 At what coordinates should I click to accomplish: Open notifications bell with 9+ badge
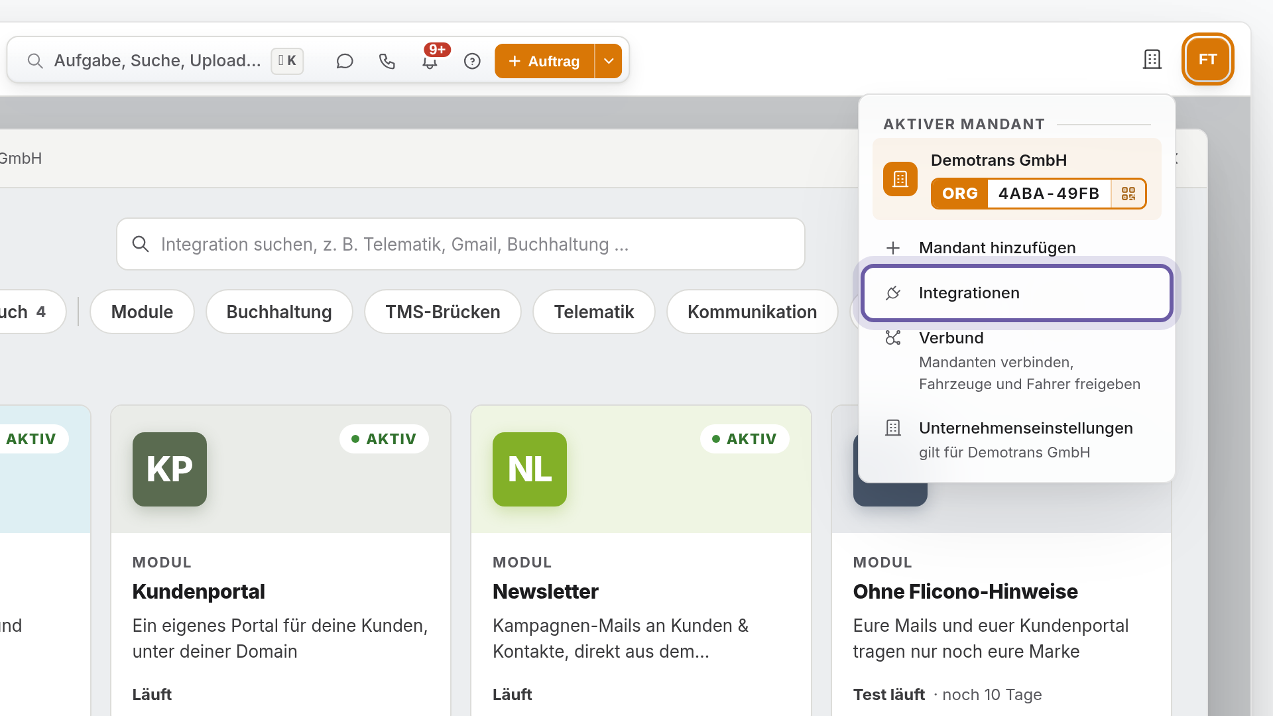[x=430, y=61]
